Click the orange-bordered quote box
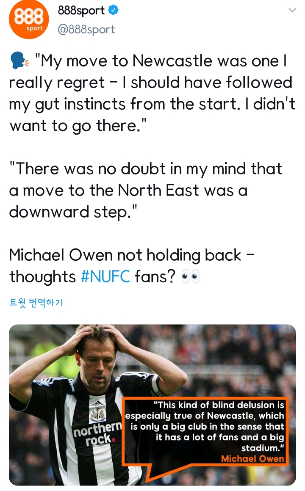This screenshot has width=305, height=491. coord(205,431)
